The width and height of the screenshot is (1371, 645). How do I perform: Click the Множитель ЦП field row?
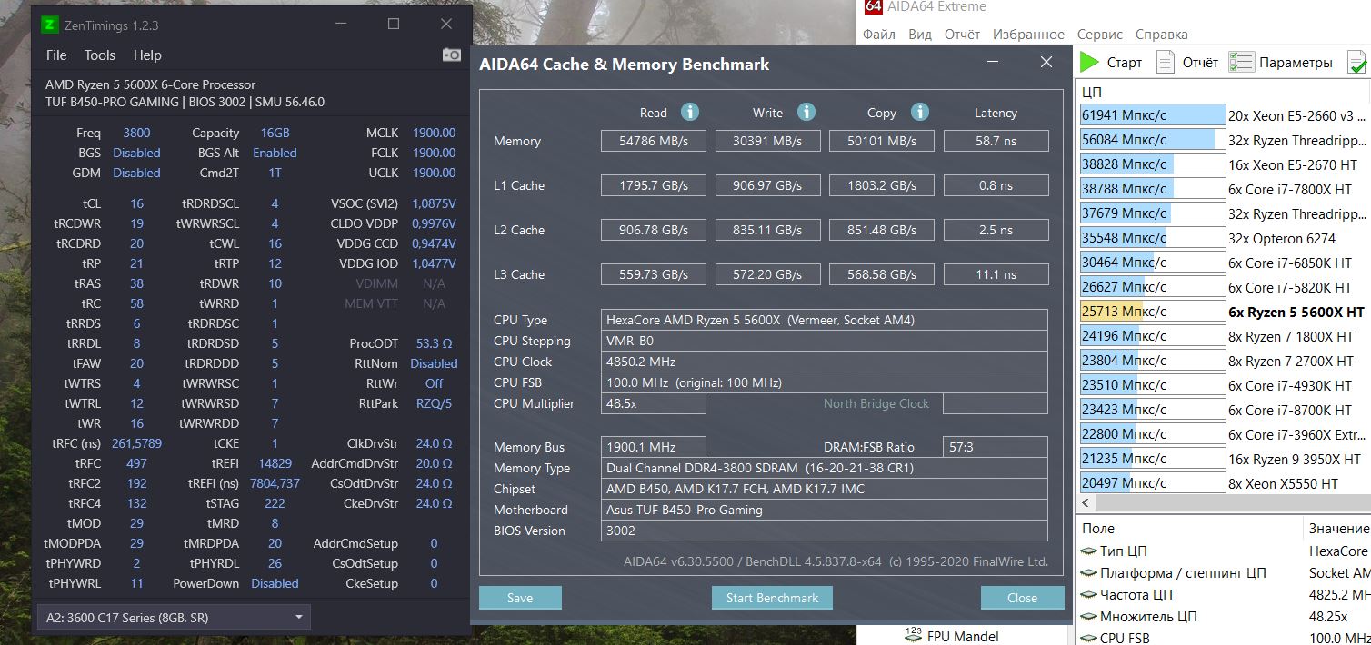(1224, 617)
